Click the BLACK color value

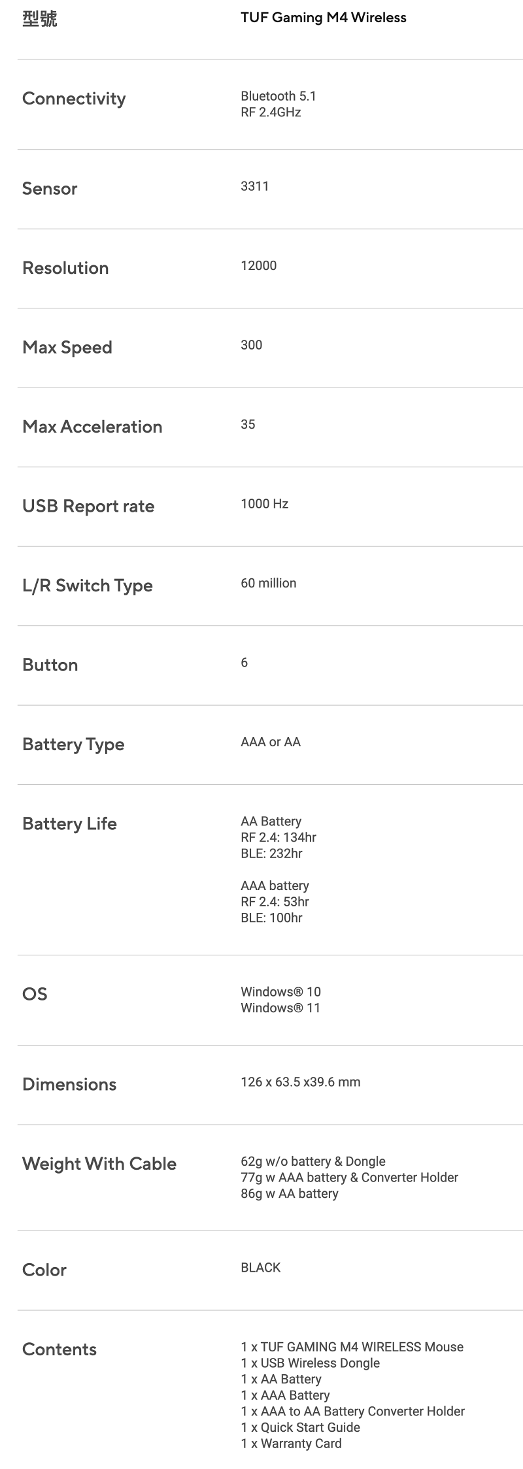pyautogui.click(x=260, y=1267)
